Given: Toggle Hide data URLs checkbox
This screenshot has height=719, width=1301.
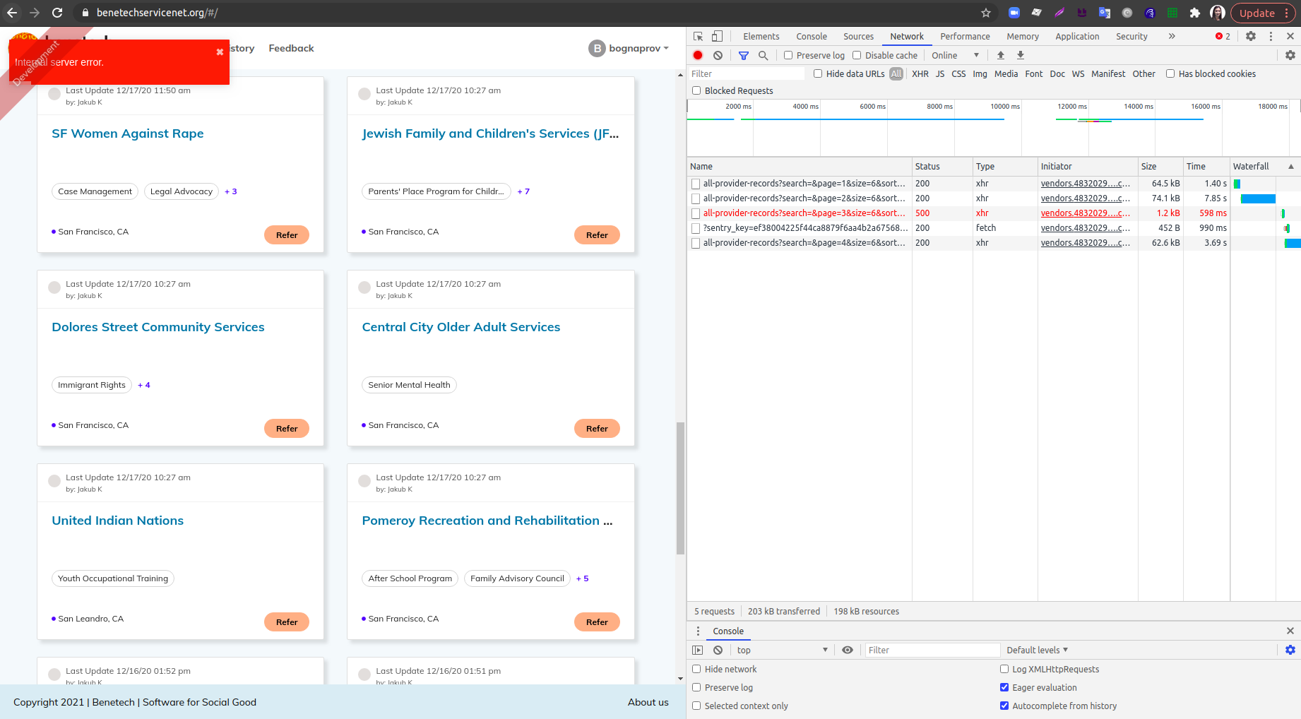Looking at the screenshot, I should coord(818,73).
